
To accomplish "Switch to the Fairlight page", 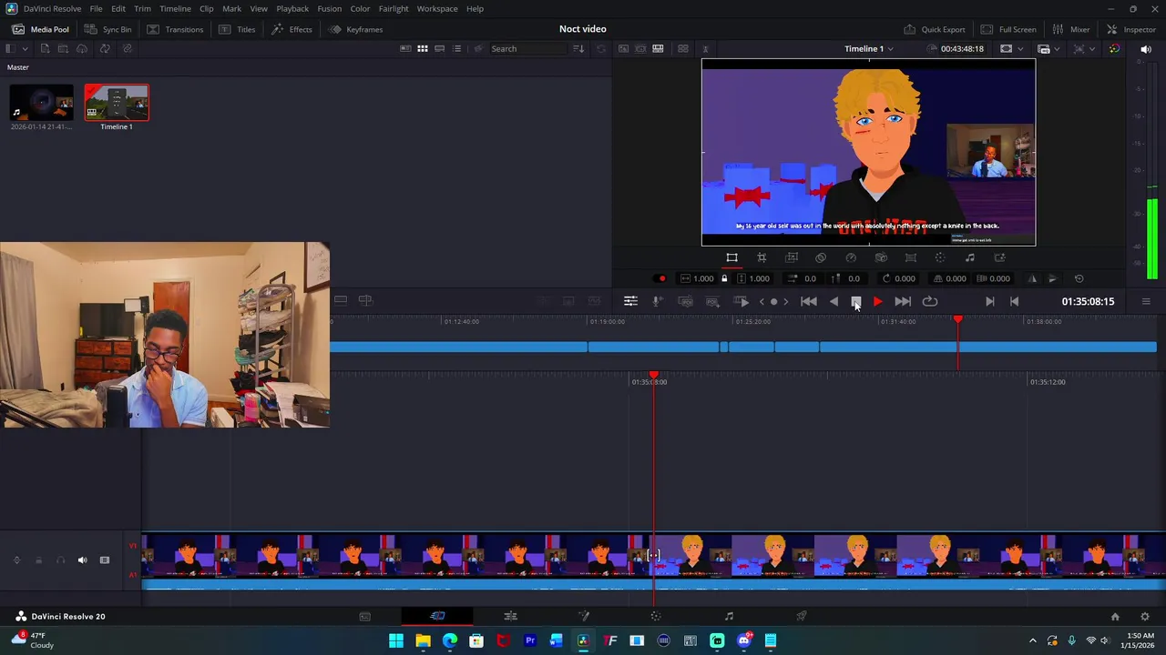I will [x=729, y=616].
